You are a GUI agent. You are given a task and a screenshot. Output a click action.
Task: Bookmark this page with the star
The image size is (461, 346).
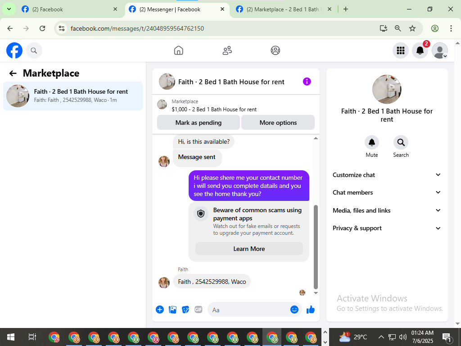[412, 28]
